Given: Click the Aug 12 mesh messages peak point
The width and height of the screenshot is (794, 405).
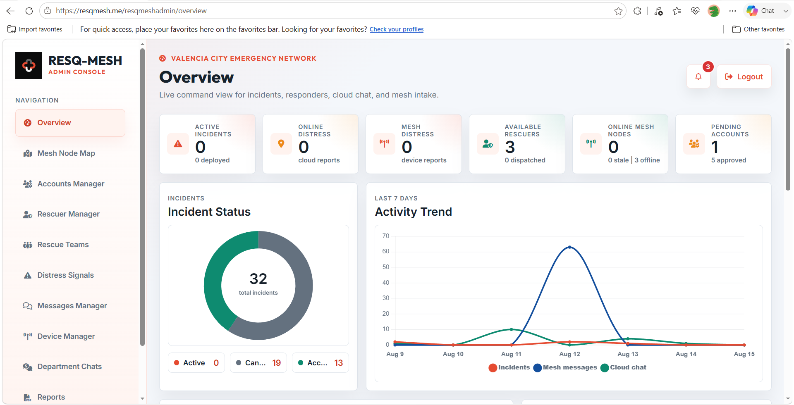Looking at the screenshot, I should tap(570, 247).
